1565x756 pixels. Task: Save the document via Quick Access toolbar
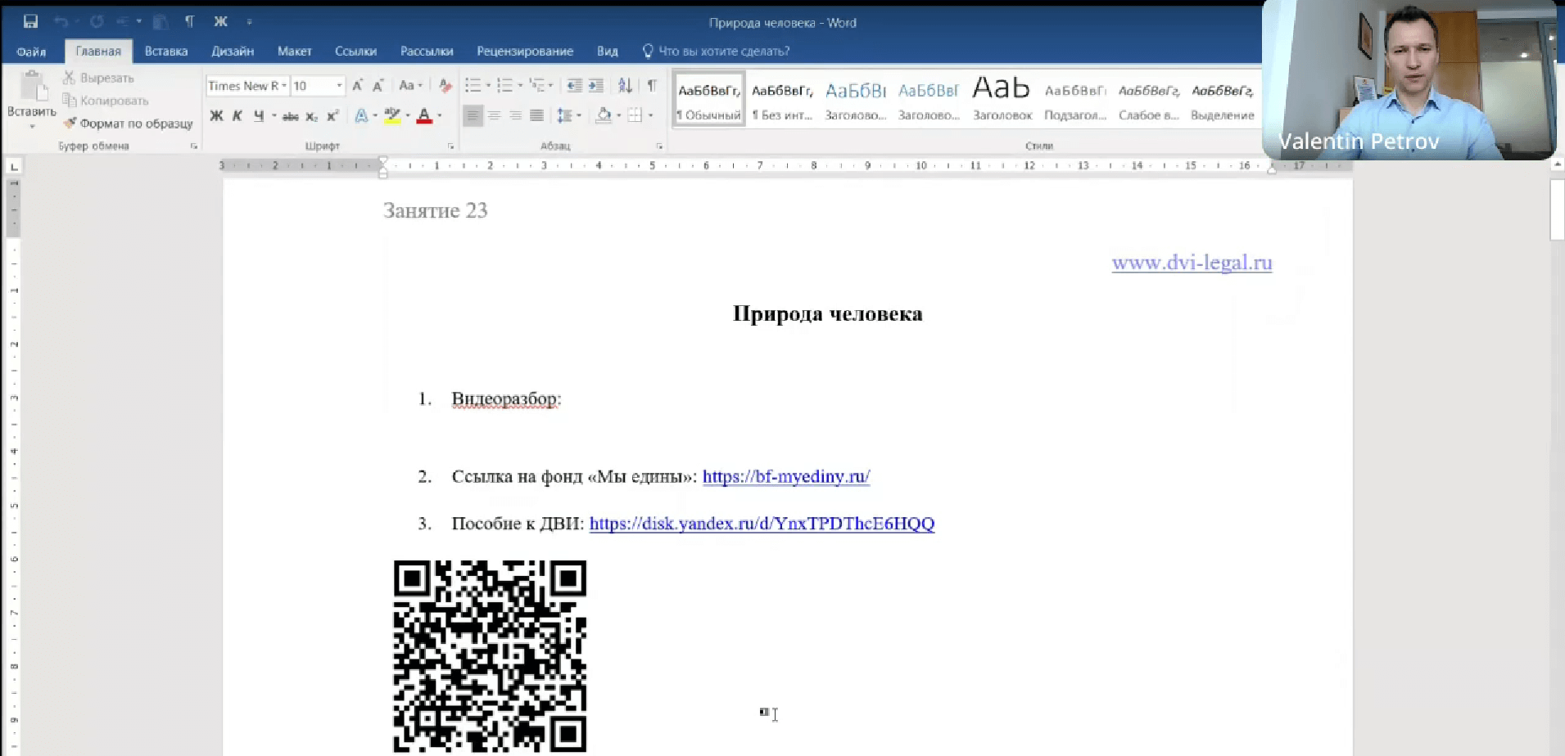31,21
